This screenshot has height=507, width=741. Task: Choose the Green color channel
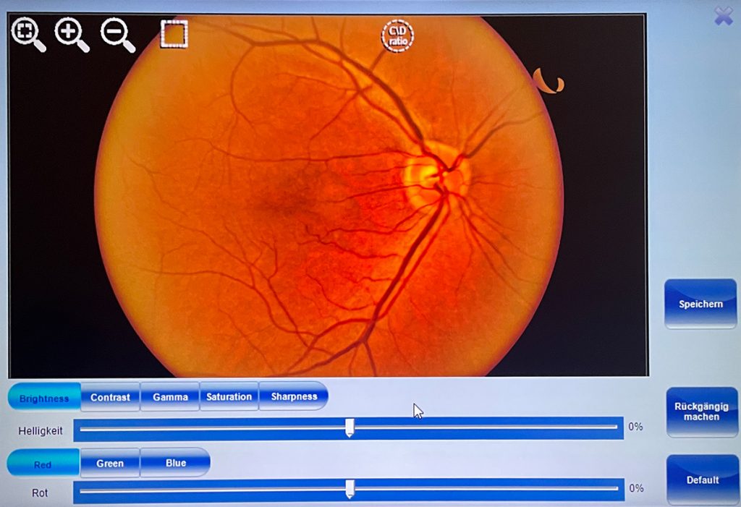[110, 463]
